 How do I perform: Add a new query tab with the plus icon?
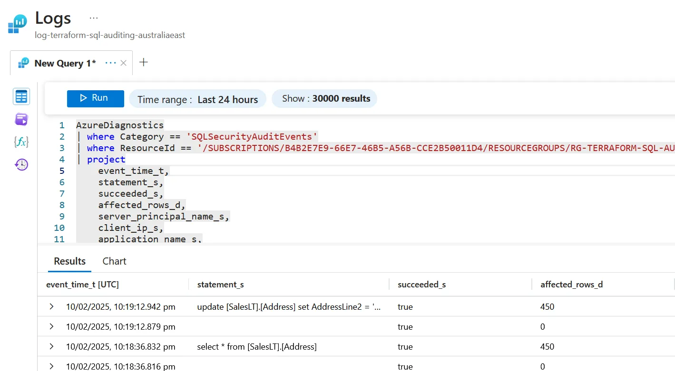coord(143,62)
